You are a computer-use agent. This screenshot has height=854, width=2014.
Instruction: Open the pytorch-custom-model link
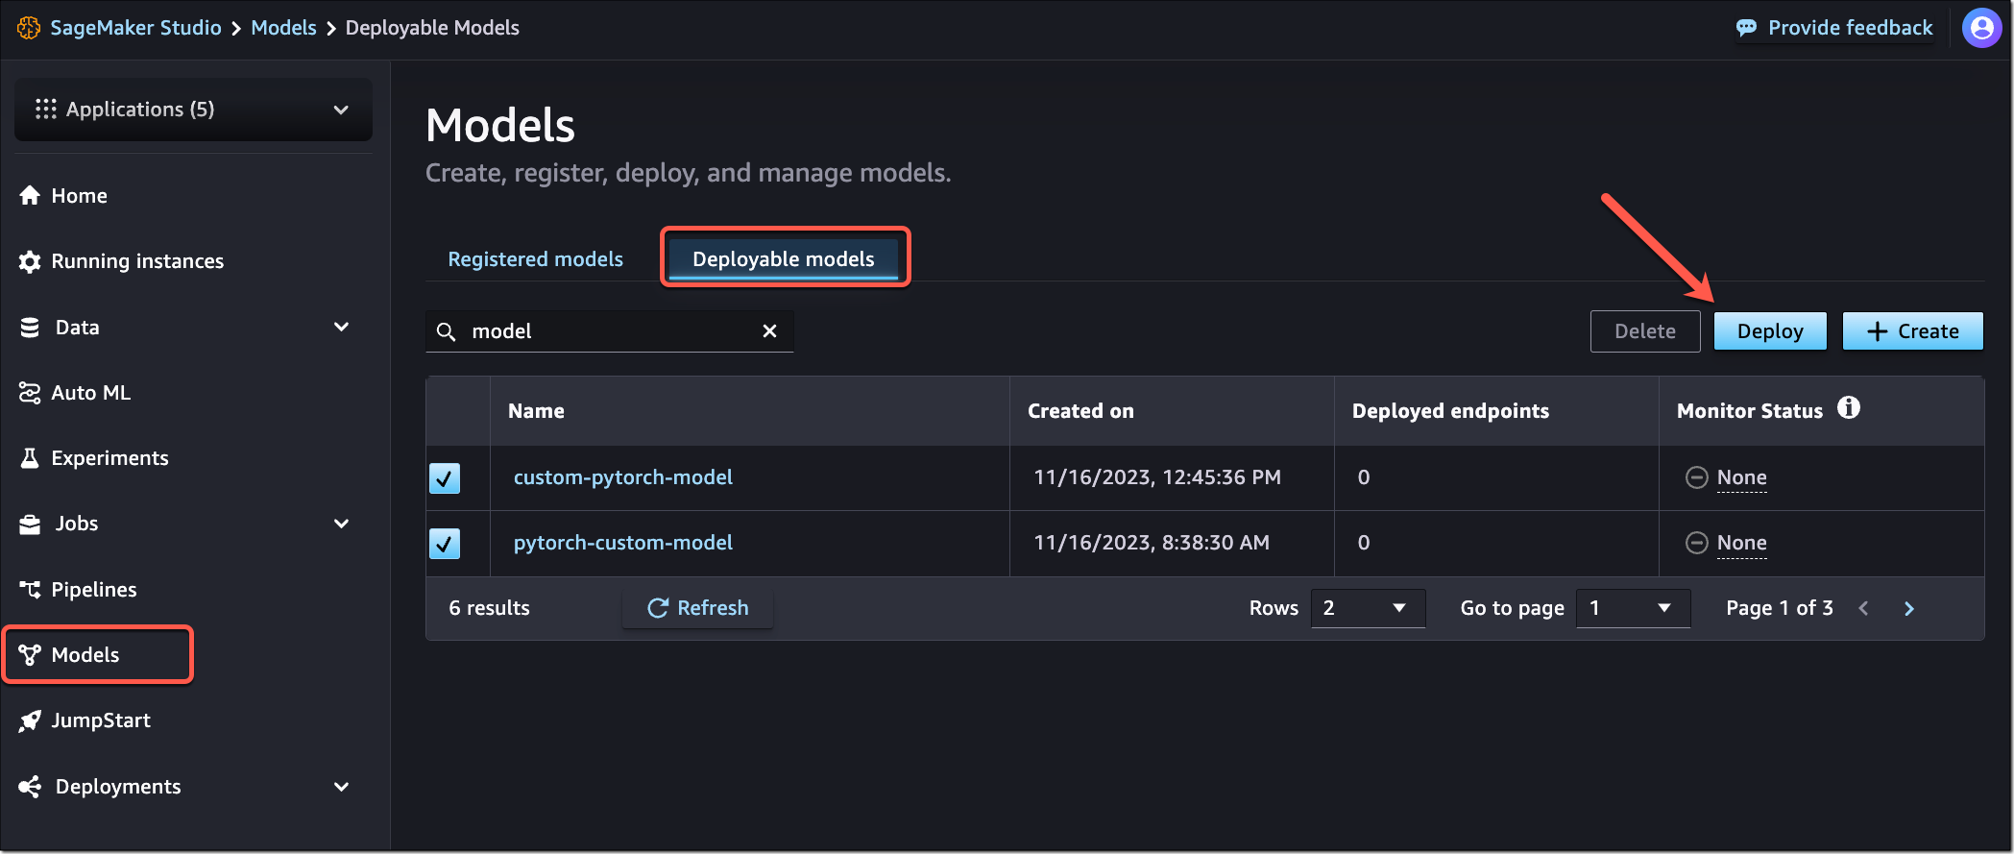622,543
